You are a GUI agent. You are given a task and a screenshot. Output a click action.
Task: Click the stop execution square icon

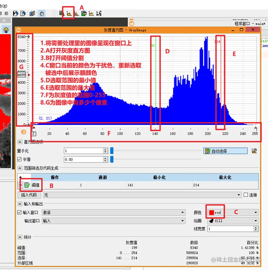tap(7, 13)
